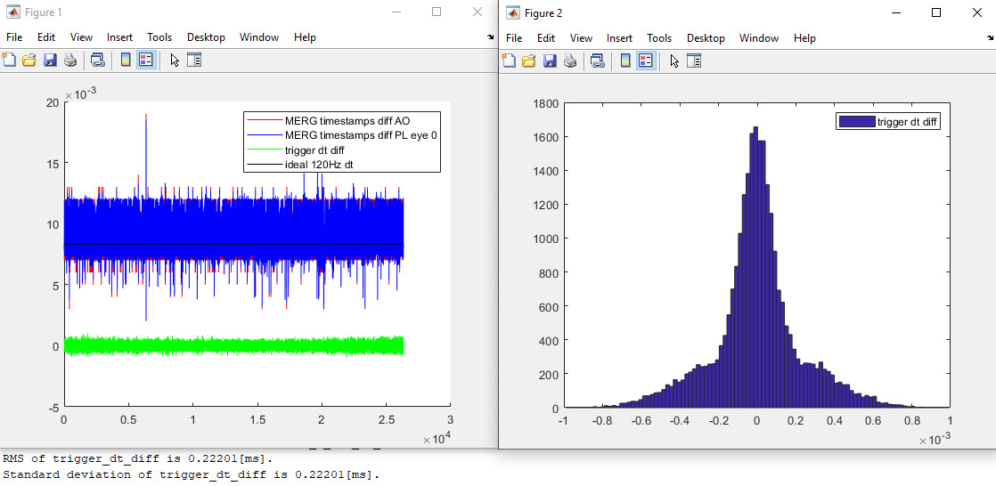996x486 pixels.
Task: Click Save Figure icon in Figure 2 toolbar
Action: tap(550, 61)
